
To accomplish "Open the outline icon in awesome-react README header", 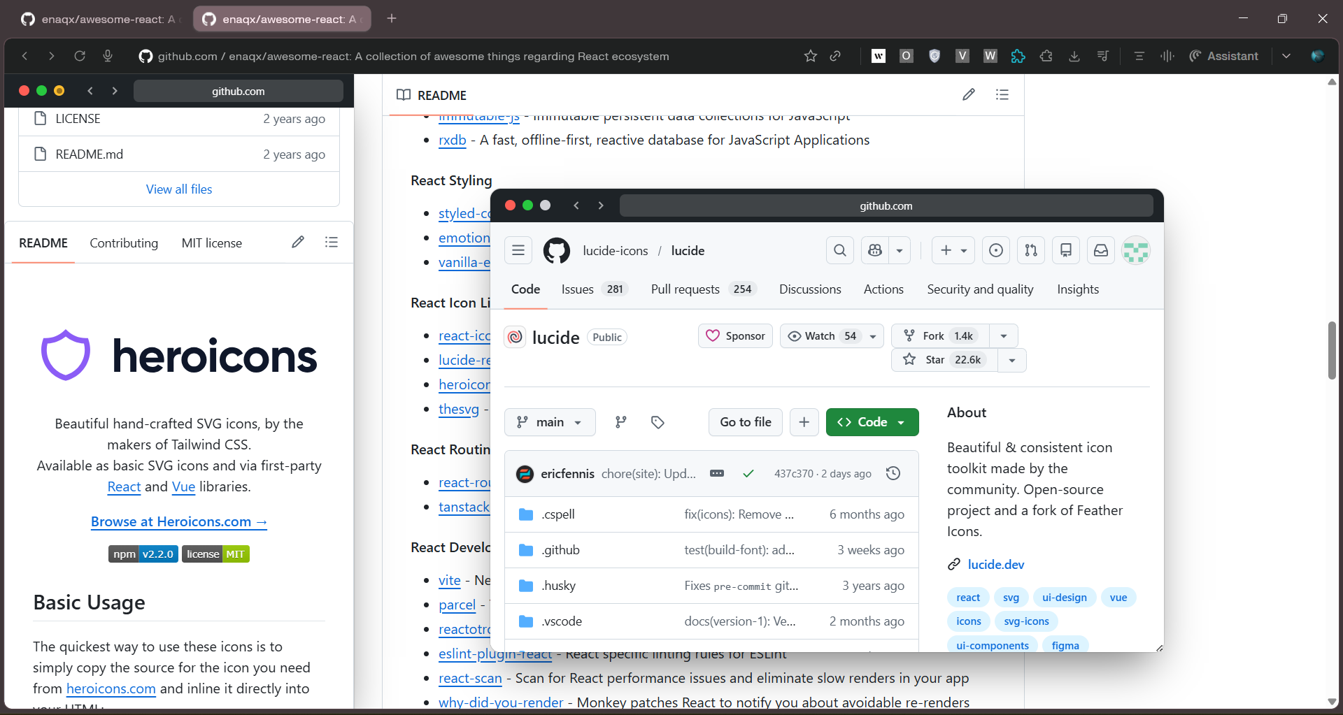I will coord(1002,94).
